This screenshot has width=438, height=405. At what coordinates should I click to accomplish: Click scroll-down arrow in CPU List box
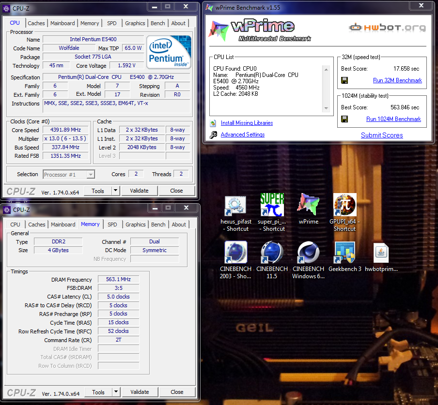(x=326, y=108)
